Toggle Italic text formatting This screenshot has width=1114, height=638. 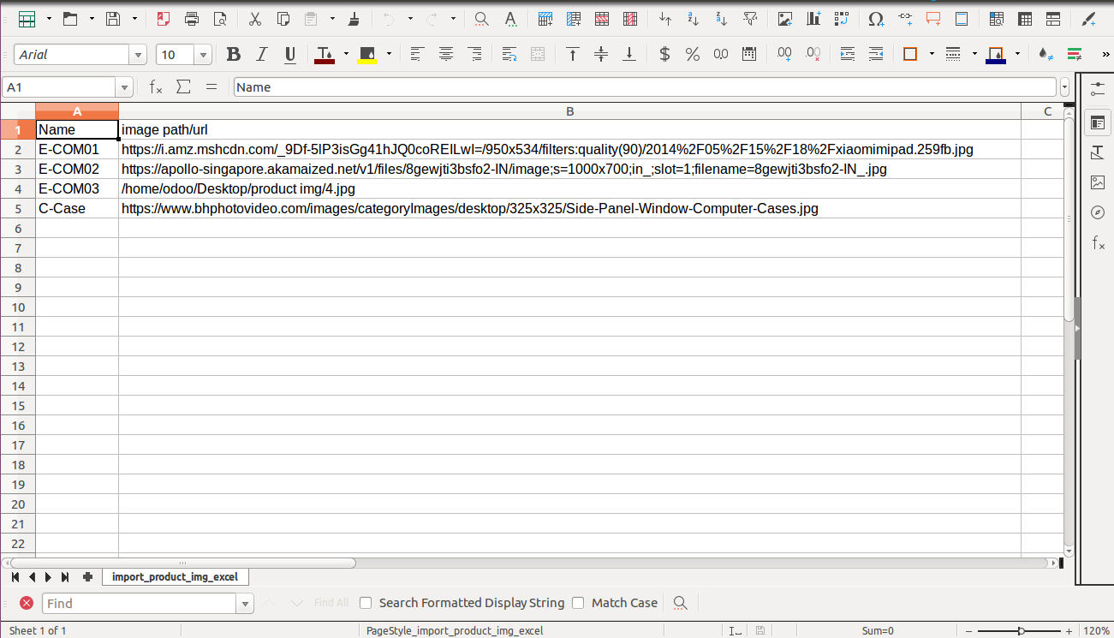click(262, 55)
